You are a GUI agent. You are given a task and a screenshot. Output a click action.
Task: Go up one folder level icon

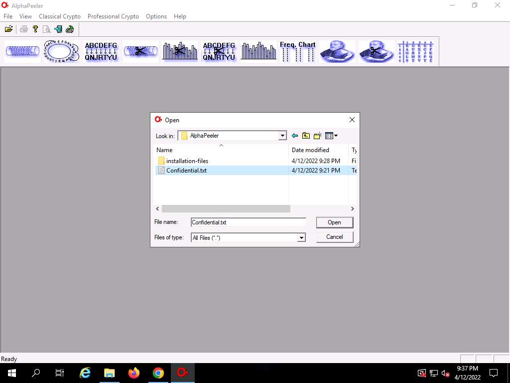coord(306,136)
